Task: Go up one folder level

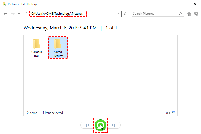Action: [x=26, y=14]
